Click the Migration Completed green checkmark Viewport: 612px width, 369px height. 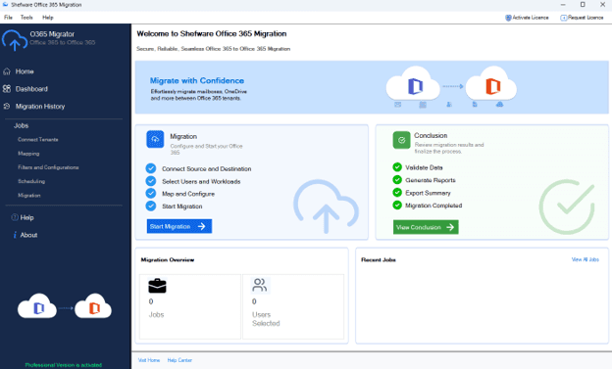click(397, 205)
